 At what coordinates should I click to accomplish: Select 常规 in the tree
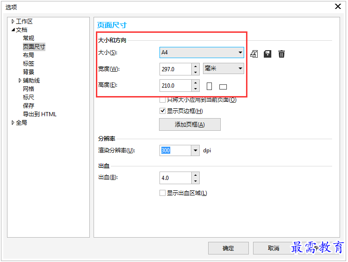(29, 38)
